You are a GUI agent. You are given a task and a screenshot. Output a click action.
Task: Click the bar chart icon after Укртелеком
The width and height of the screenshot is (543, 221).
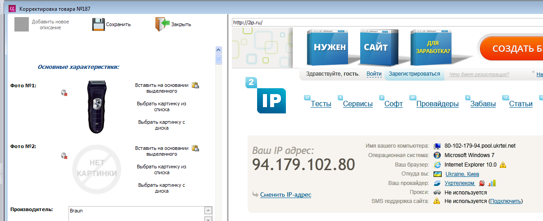tap(492, 183)
